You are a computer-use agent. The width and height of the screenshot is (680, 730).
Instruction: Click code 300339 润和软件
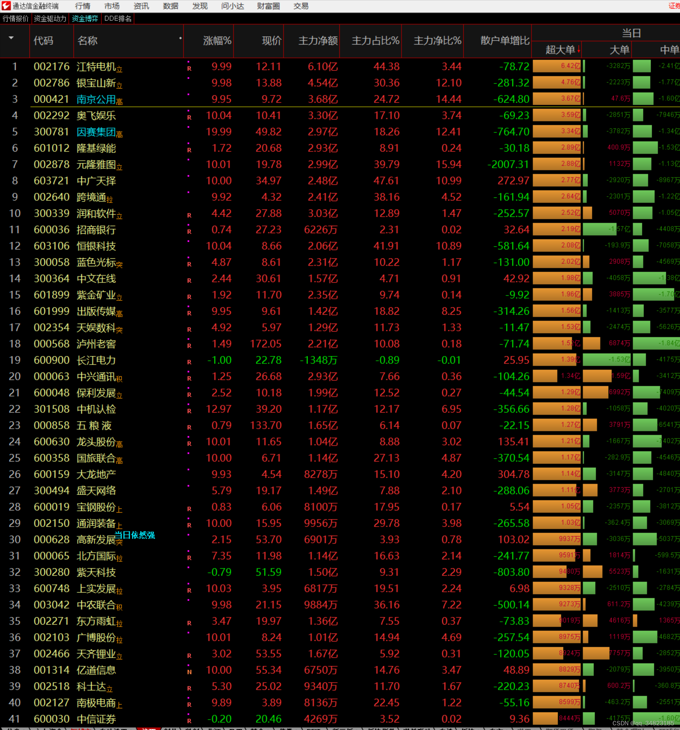point(51,213)
